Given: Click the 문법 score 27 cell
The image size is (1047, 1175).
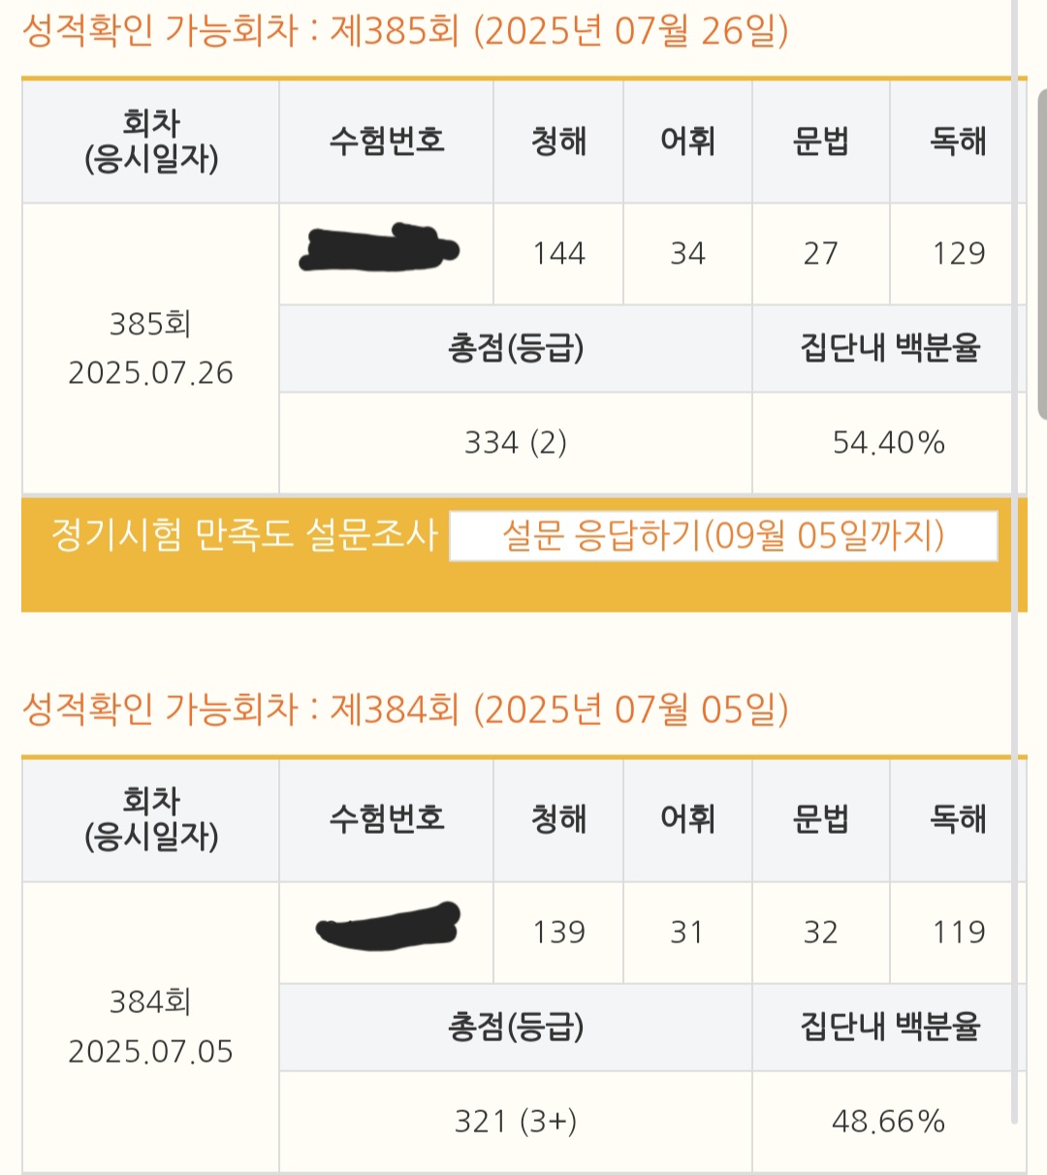Looking at the screenshot, I should click(820, 254).
